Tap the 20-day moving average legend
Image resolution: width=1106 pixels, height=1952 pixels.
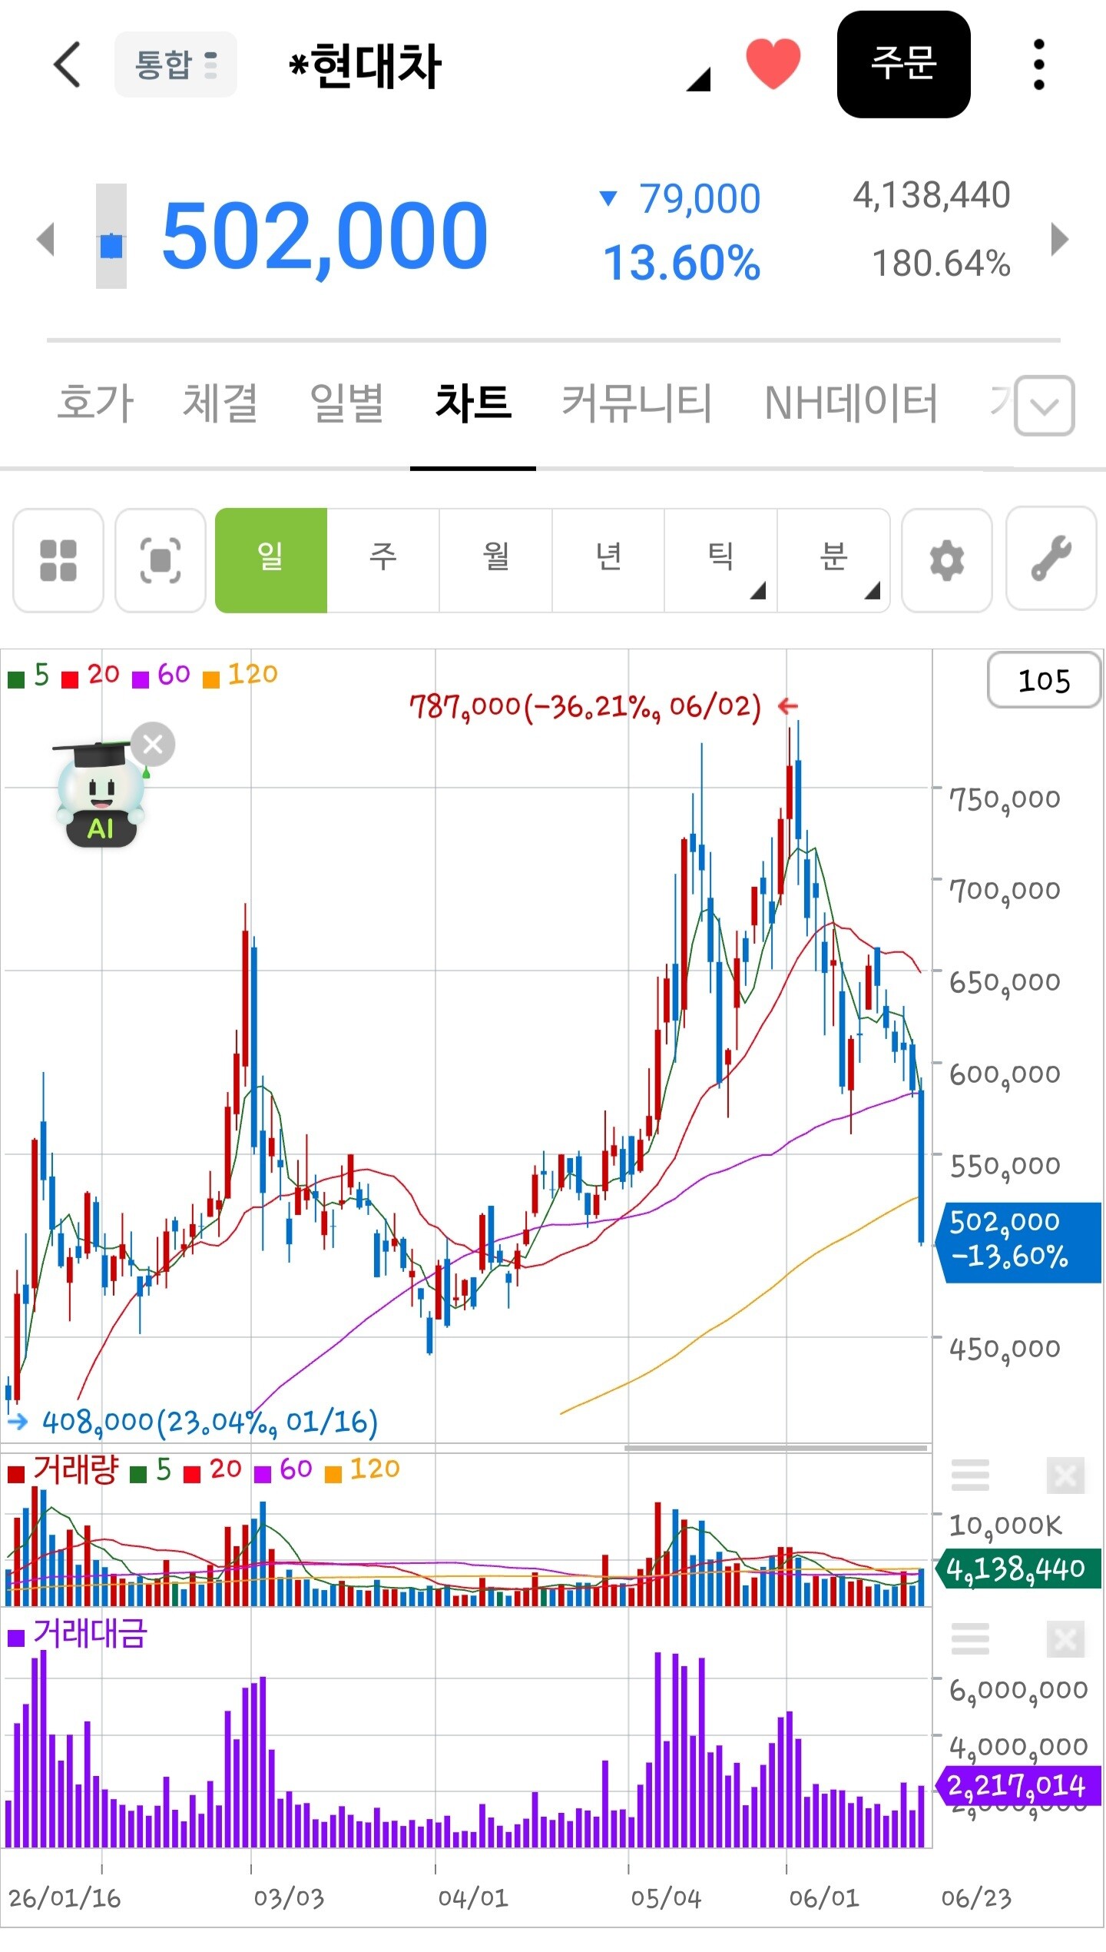click(91, 676)
